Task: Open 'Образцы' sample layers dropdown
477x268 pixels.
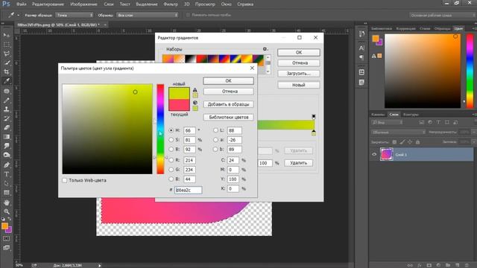Action: coord(148,15)
